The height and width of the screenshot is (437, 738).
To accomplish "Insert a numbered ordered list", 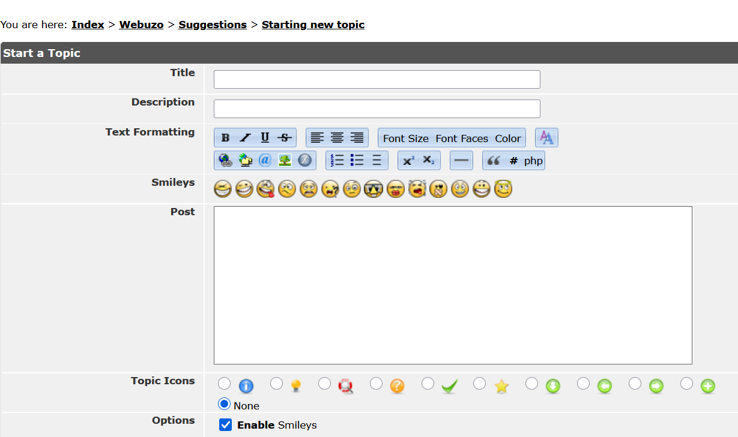I will pyautogui.click(x=337, y=161).
